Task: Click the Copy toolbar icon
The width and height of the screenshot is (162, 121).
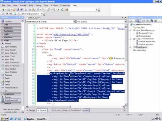Action: (29, 10)
